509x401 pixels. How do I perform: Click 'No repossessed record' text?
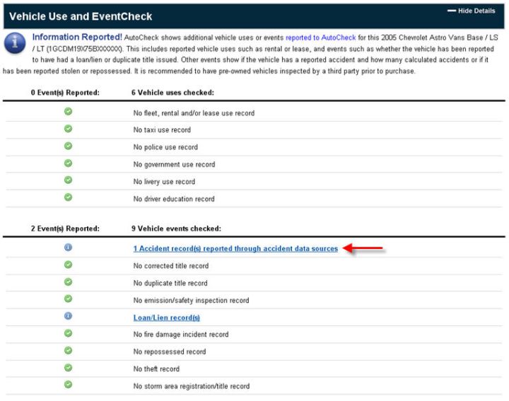[x=170, y=351]
